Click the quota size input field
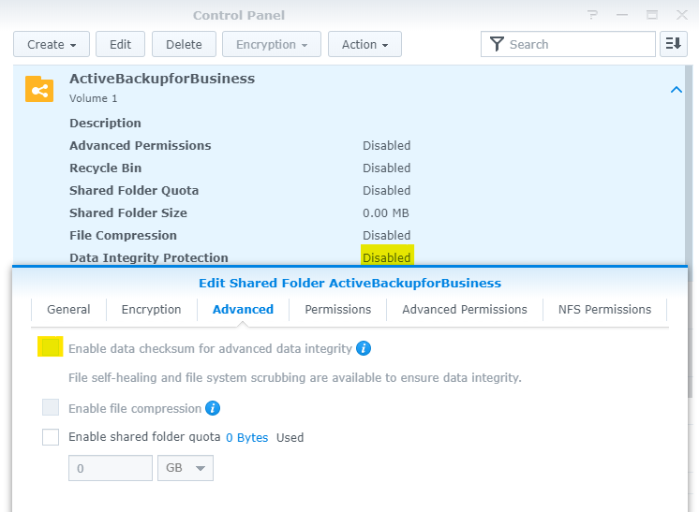Image resolution: width=699 pixels, height=512 pixels. click(111, 468)
